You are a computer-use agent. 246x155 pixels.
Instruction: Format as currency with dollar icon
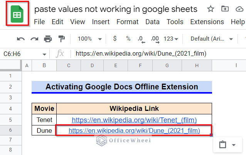point(115,39)
